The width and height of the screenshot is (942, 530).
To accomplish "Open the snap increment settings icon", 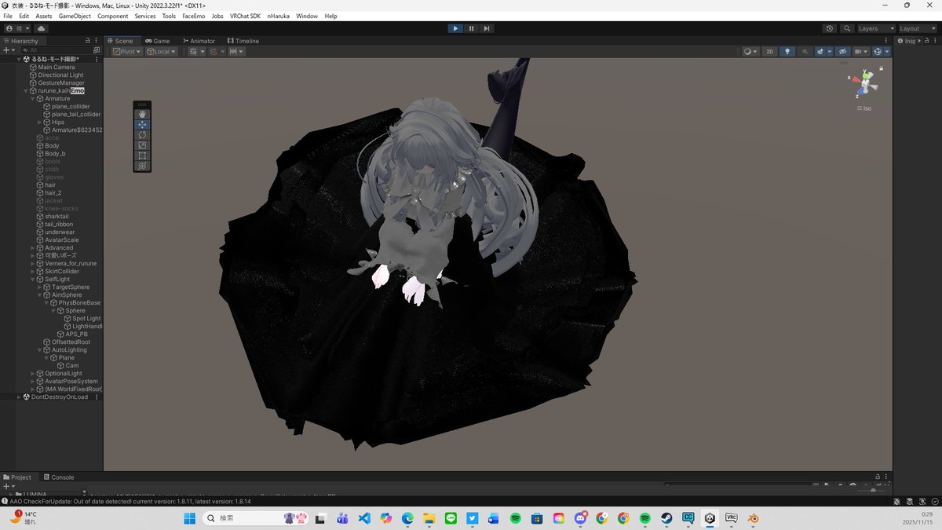I will [236, 51].
